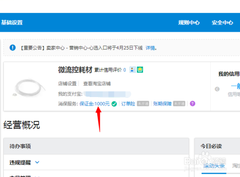The image size is (240, 177).
Task: Click the shop name 微流控耗材
Action: coord(75,70)
